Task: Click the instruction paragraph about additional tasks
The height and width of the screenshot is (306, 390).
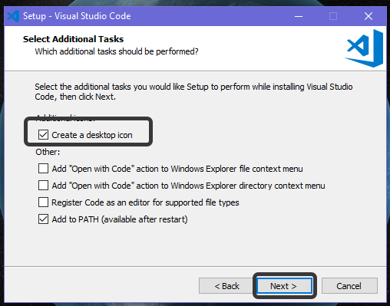Action: coord(193,92)
